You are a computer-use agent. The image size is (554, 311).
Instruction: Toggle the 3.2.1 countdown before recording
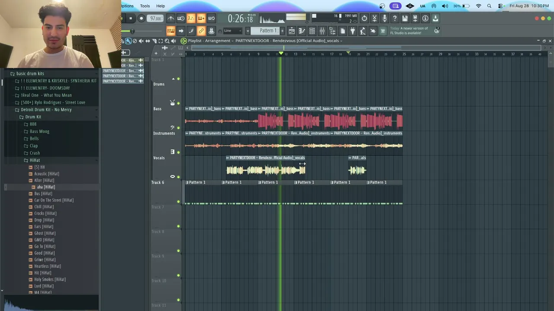pos(191,18)
